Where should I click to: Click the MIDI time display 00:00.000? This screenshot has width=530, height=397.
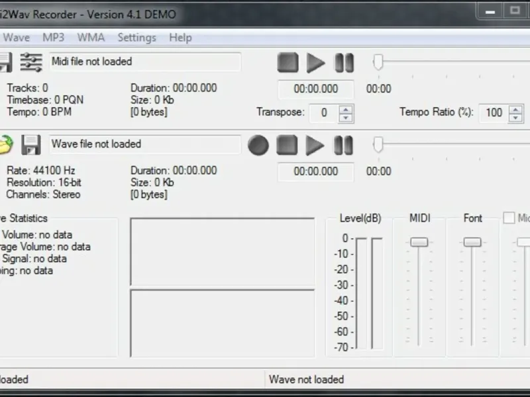(x=316, y=89)
